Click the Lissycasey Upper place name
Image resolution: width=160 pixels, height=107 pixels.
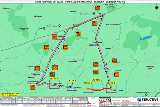[150, 67]
